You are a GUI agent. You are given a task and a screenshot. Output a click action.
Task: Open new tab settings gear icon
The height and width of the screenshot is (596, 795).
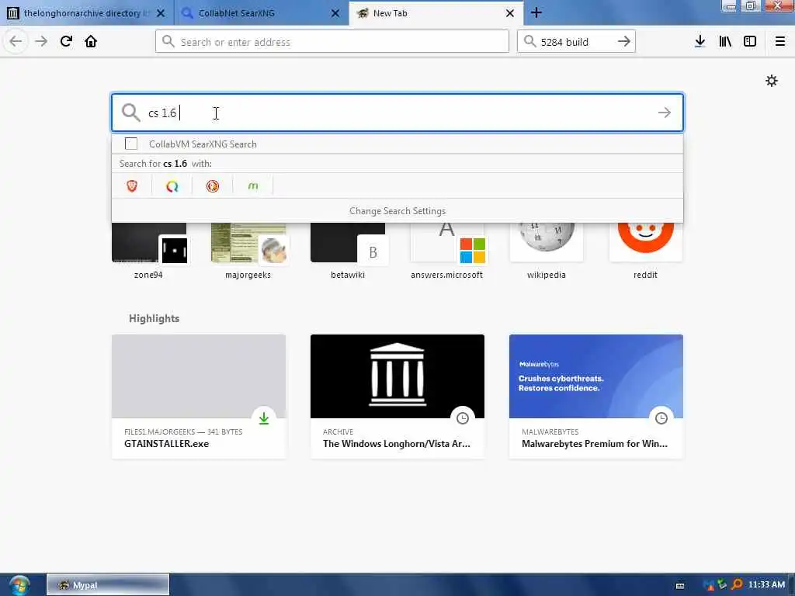tap(771, 81)
